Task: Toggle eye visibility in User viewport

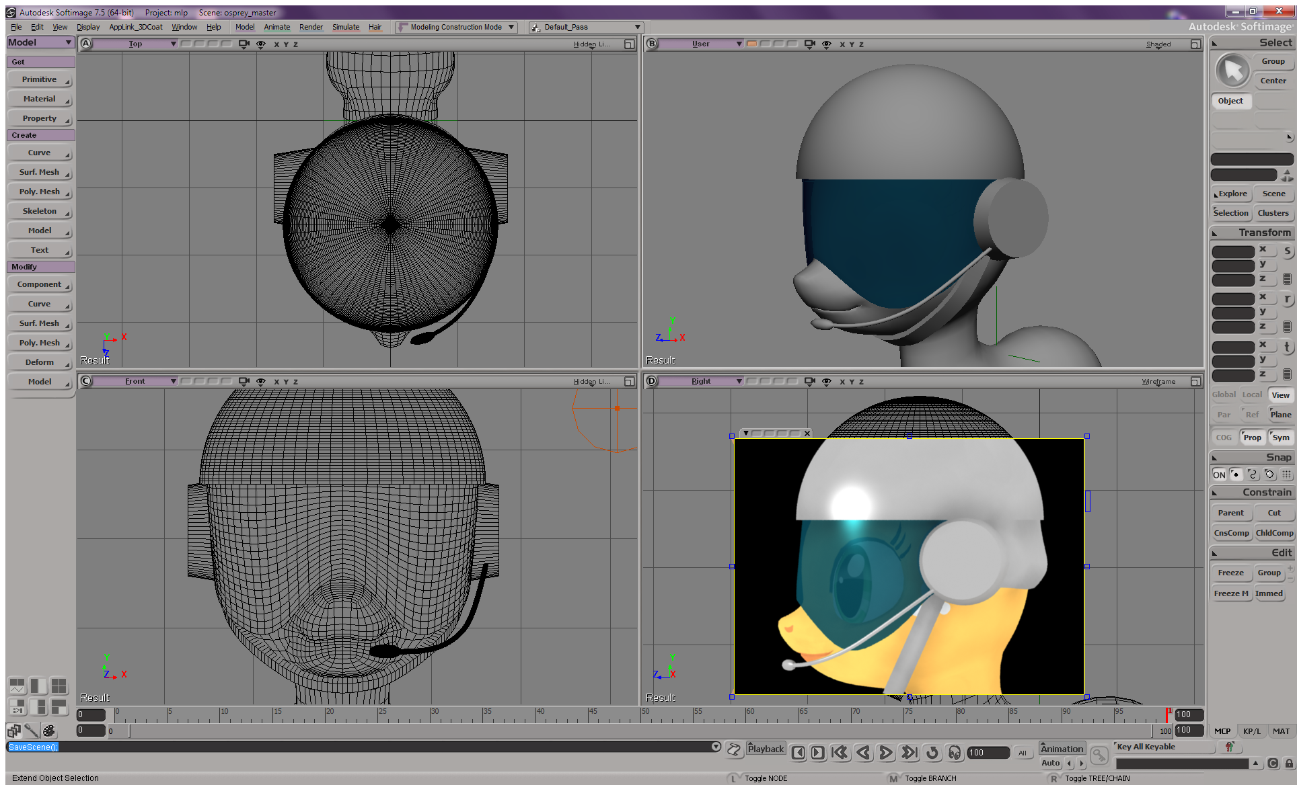Action: tap(826, 44)
